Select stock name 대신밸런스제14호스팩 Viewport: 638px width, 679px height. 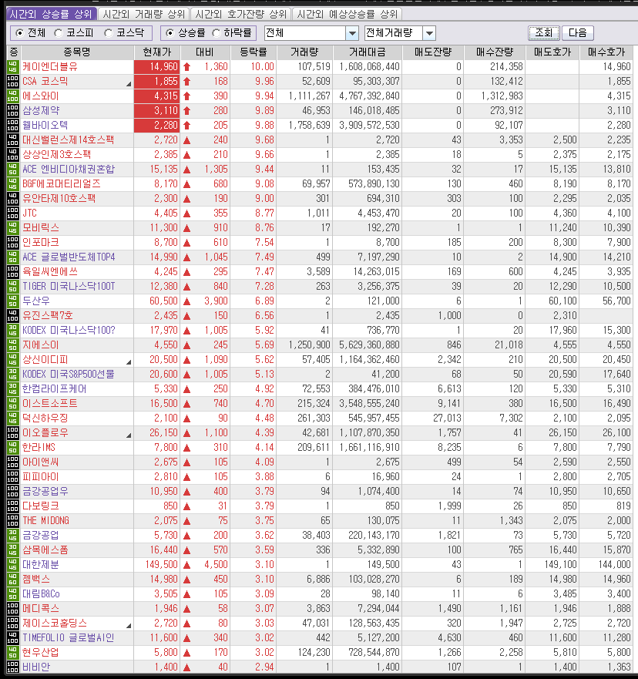tap(68, 139)
